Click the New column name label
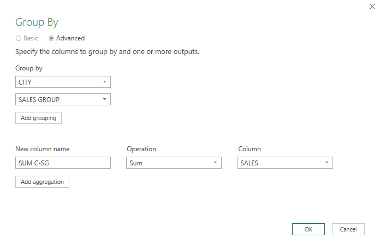The image size is (380, 250). 43,148
